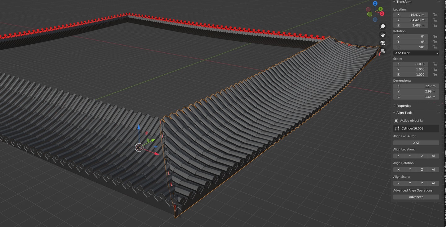Click the faded red negative X gizmo circle
446x227 pixels.
click(x=368, y=10)
